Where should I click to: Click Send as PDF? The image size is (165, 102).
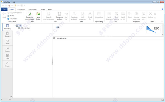123,16
